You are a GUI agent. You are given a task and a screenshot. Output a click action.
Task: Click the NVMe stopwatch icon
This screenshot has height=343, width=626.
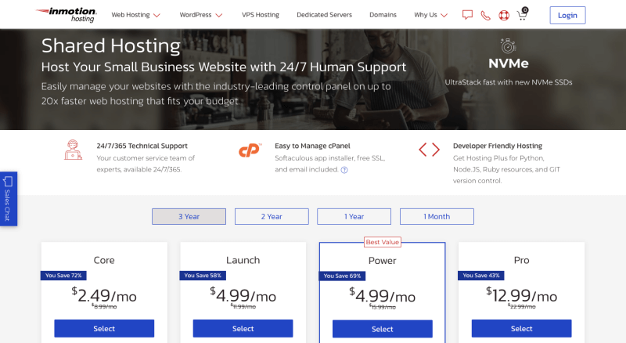[x=508, y=46]
